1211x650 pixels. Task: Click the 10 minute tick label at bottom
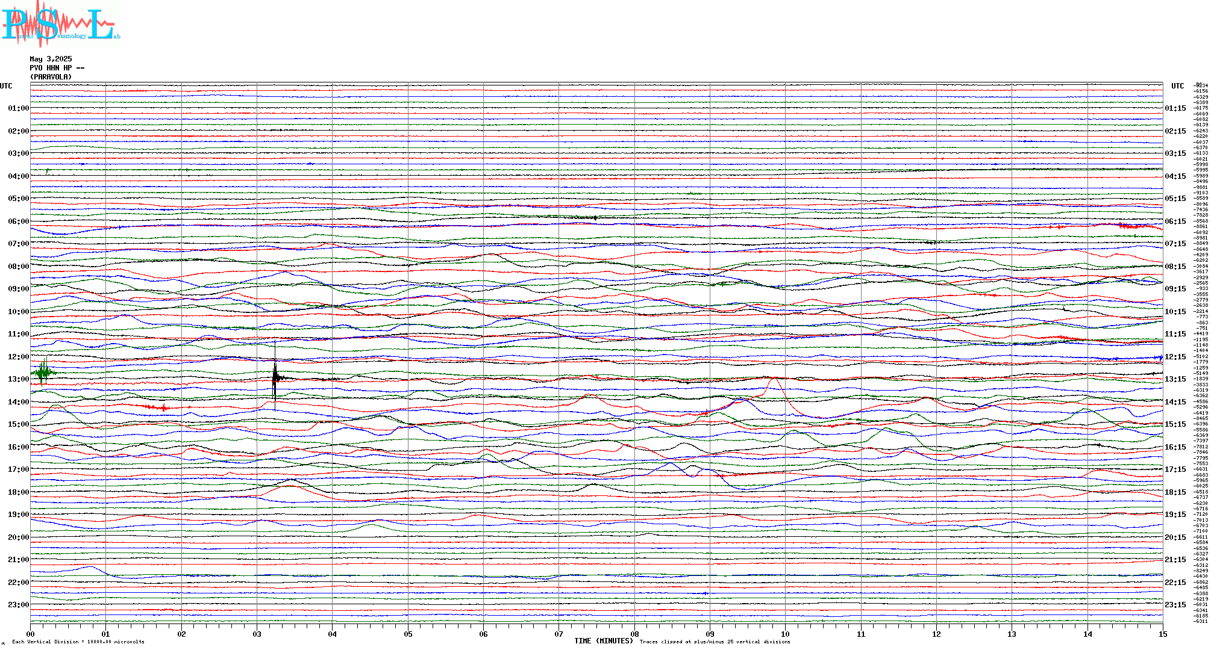[x=785, y=634]
